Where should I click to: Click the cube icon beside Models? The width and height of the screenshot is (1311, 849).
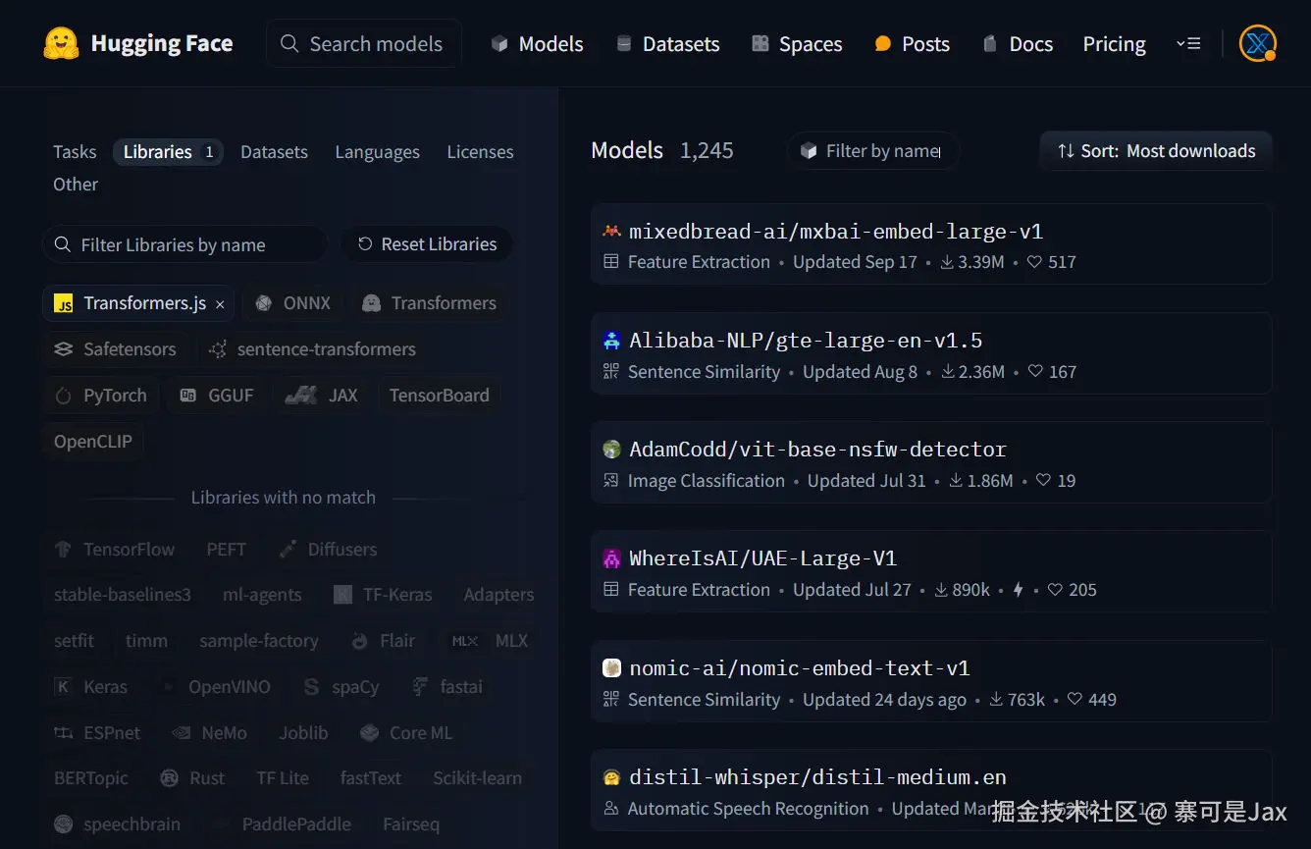tap(499, 43)
